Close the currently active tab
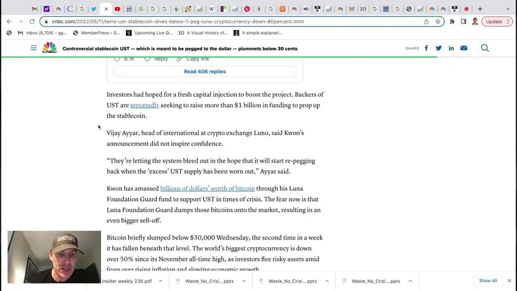 coord(106,9)
